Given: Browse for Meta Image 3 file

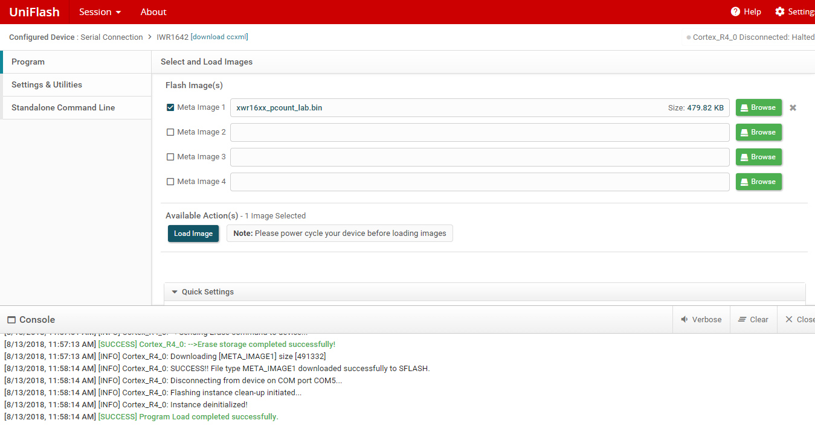Looking at the screenshot, I should tap(759, 157).
